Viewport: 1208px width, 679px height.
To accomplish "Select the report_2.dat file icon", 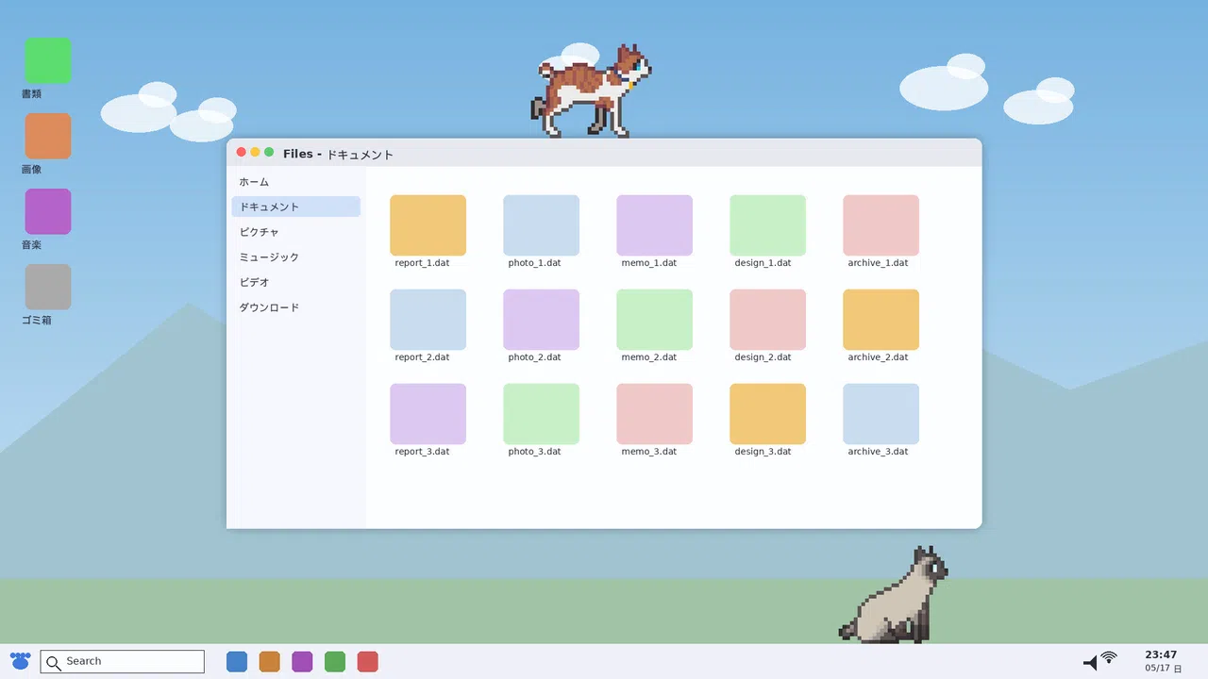I will click(x=428, y=320).
